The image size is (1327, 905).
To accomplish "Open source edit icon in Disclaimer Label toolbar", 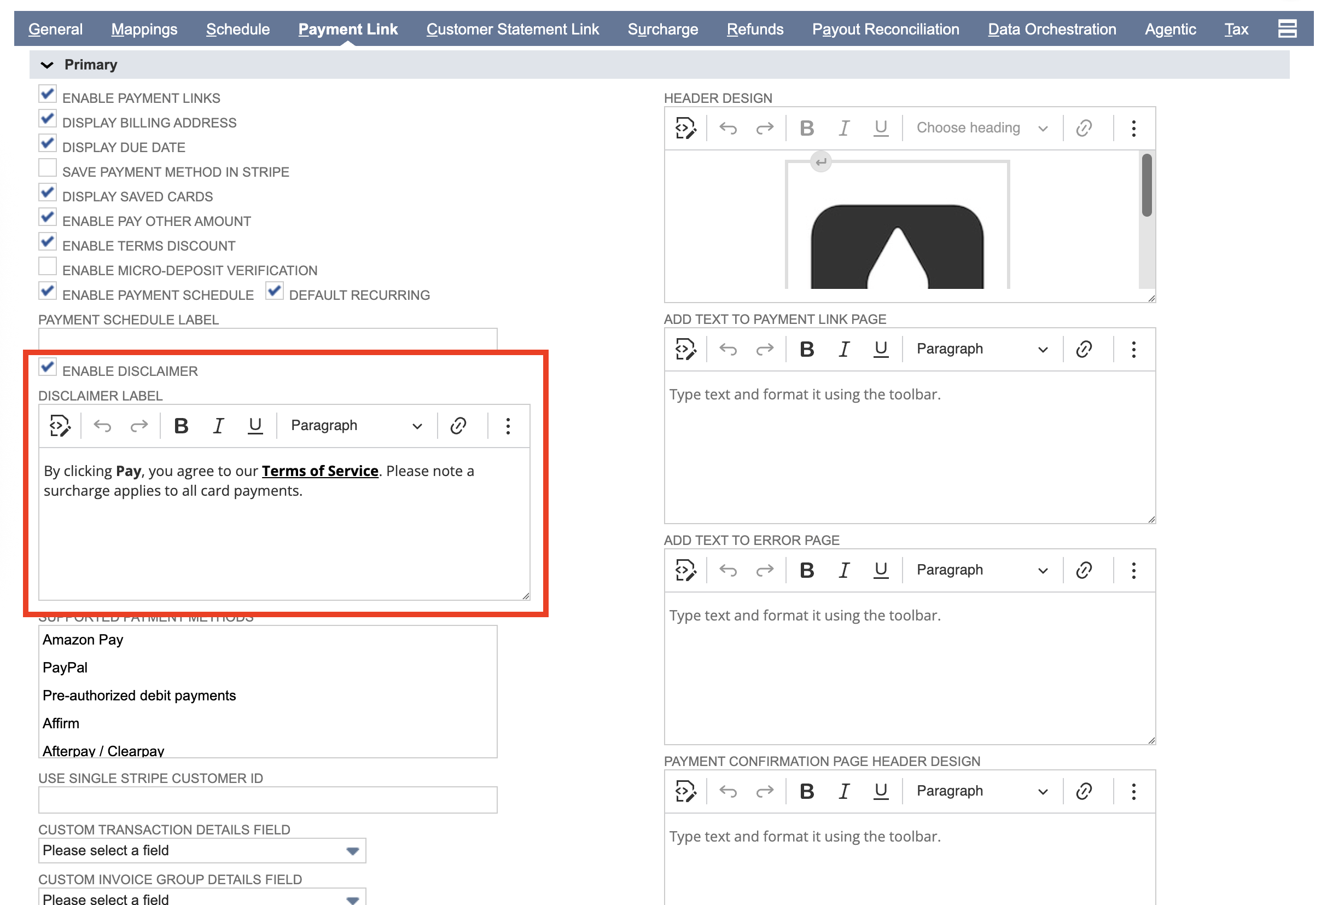I will coord(60,426).
